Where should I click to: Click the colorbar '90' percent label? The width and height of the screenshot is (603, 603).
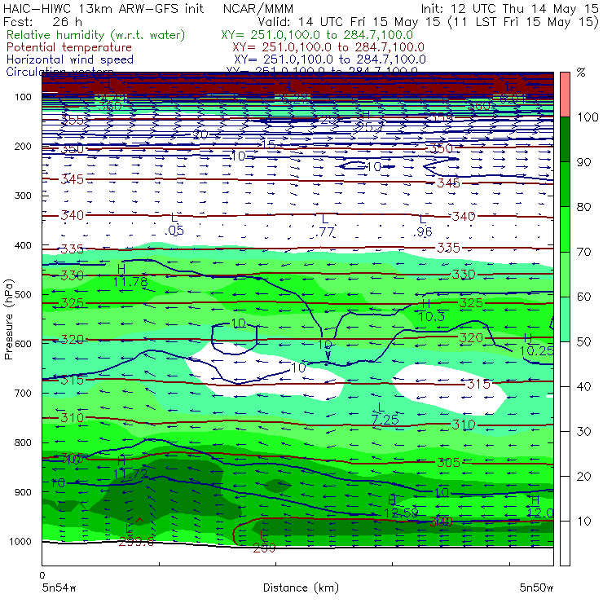point(583,162)
